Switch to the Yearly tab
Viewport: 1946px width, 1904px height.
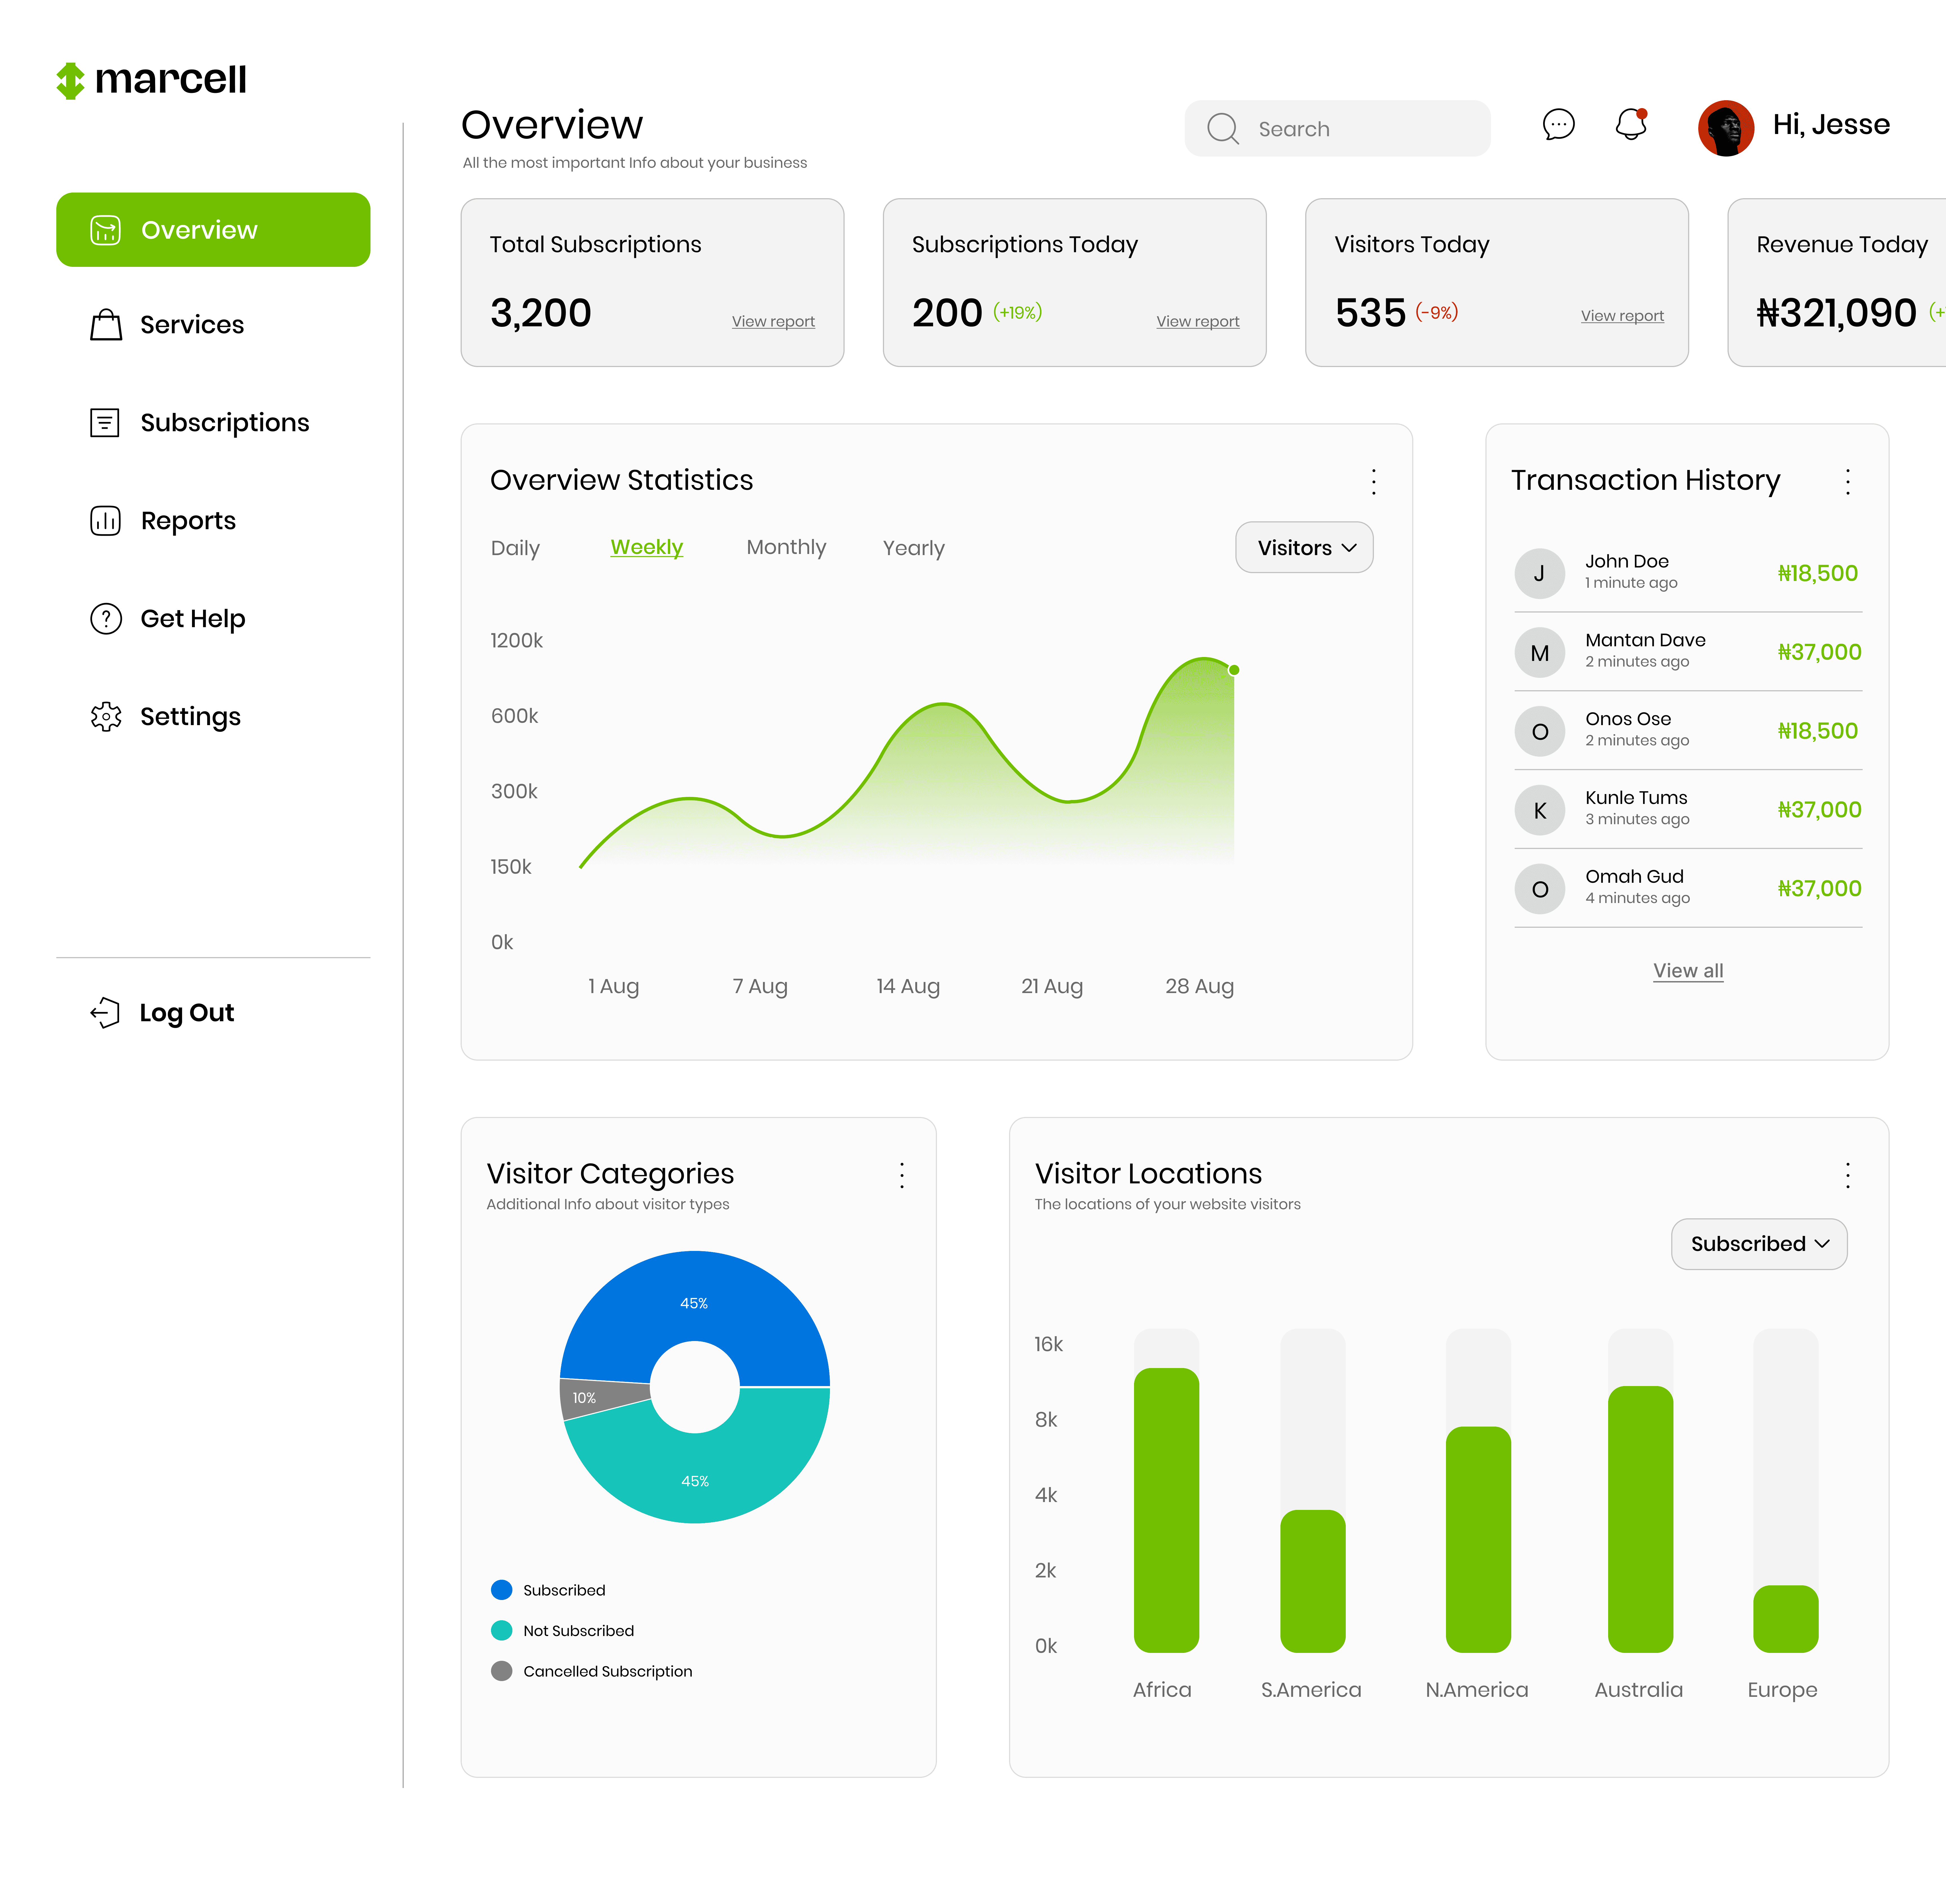tap(914, 548)
